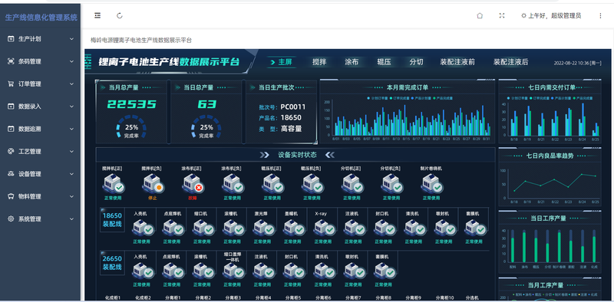Switch to the 分切 dashboard tab
Screen dimensions: 614x302
[x=416, y=62]
